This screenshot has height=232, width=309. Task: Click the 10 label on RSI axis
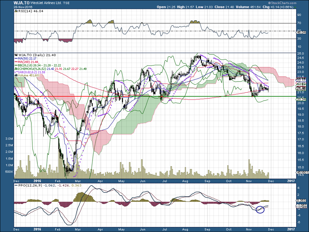tap(299, 47)
